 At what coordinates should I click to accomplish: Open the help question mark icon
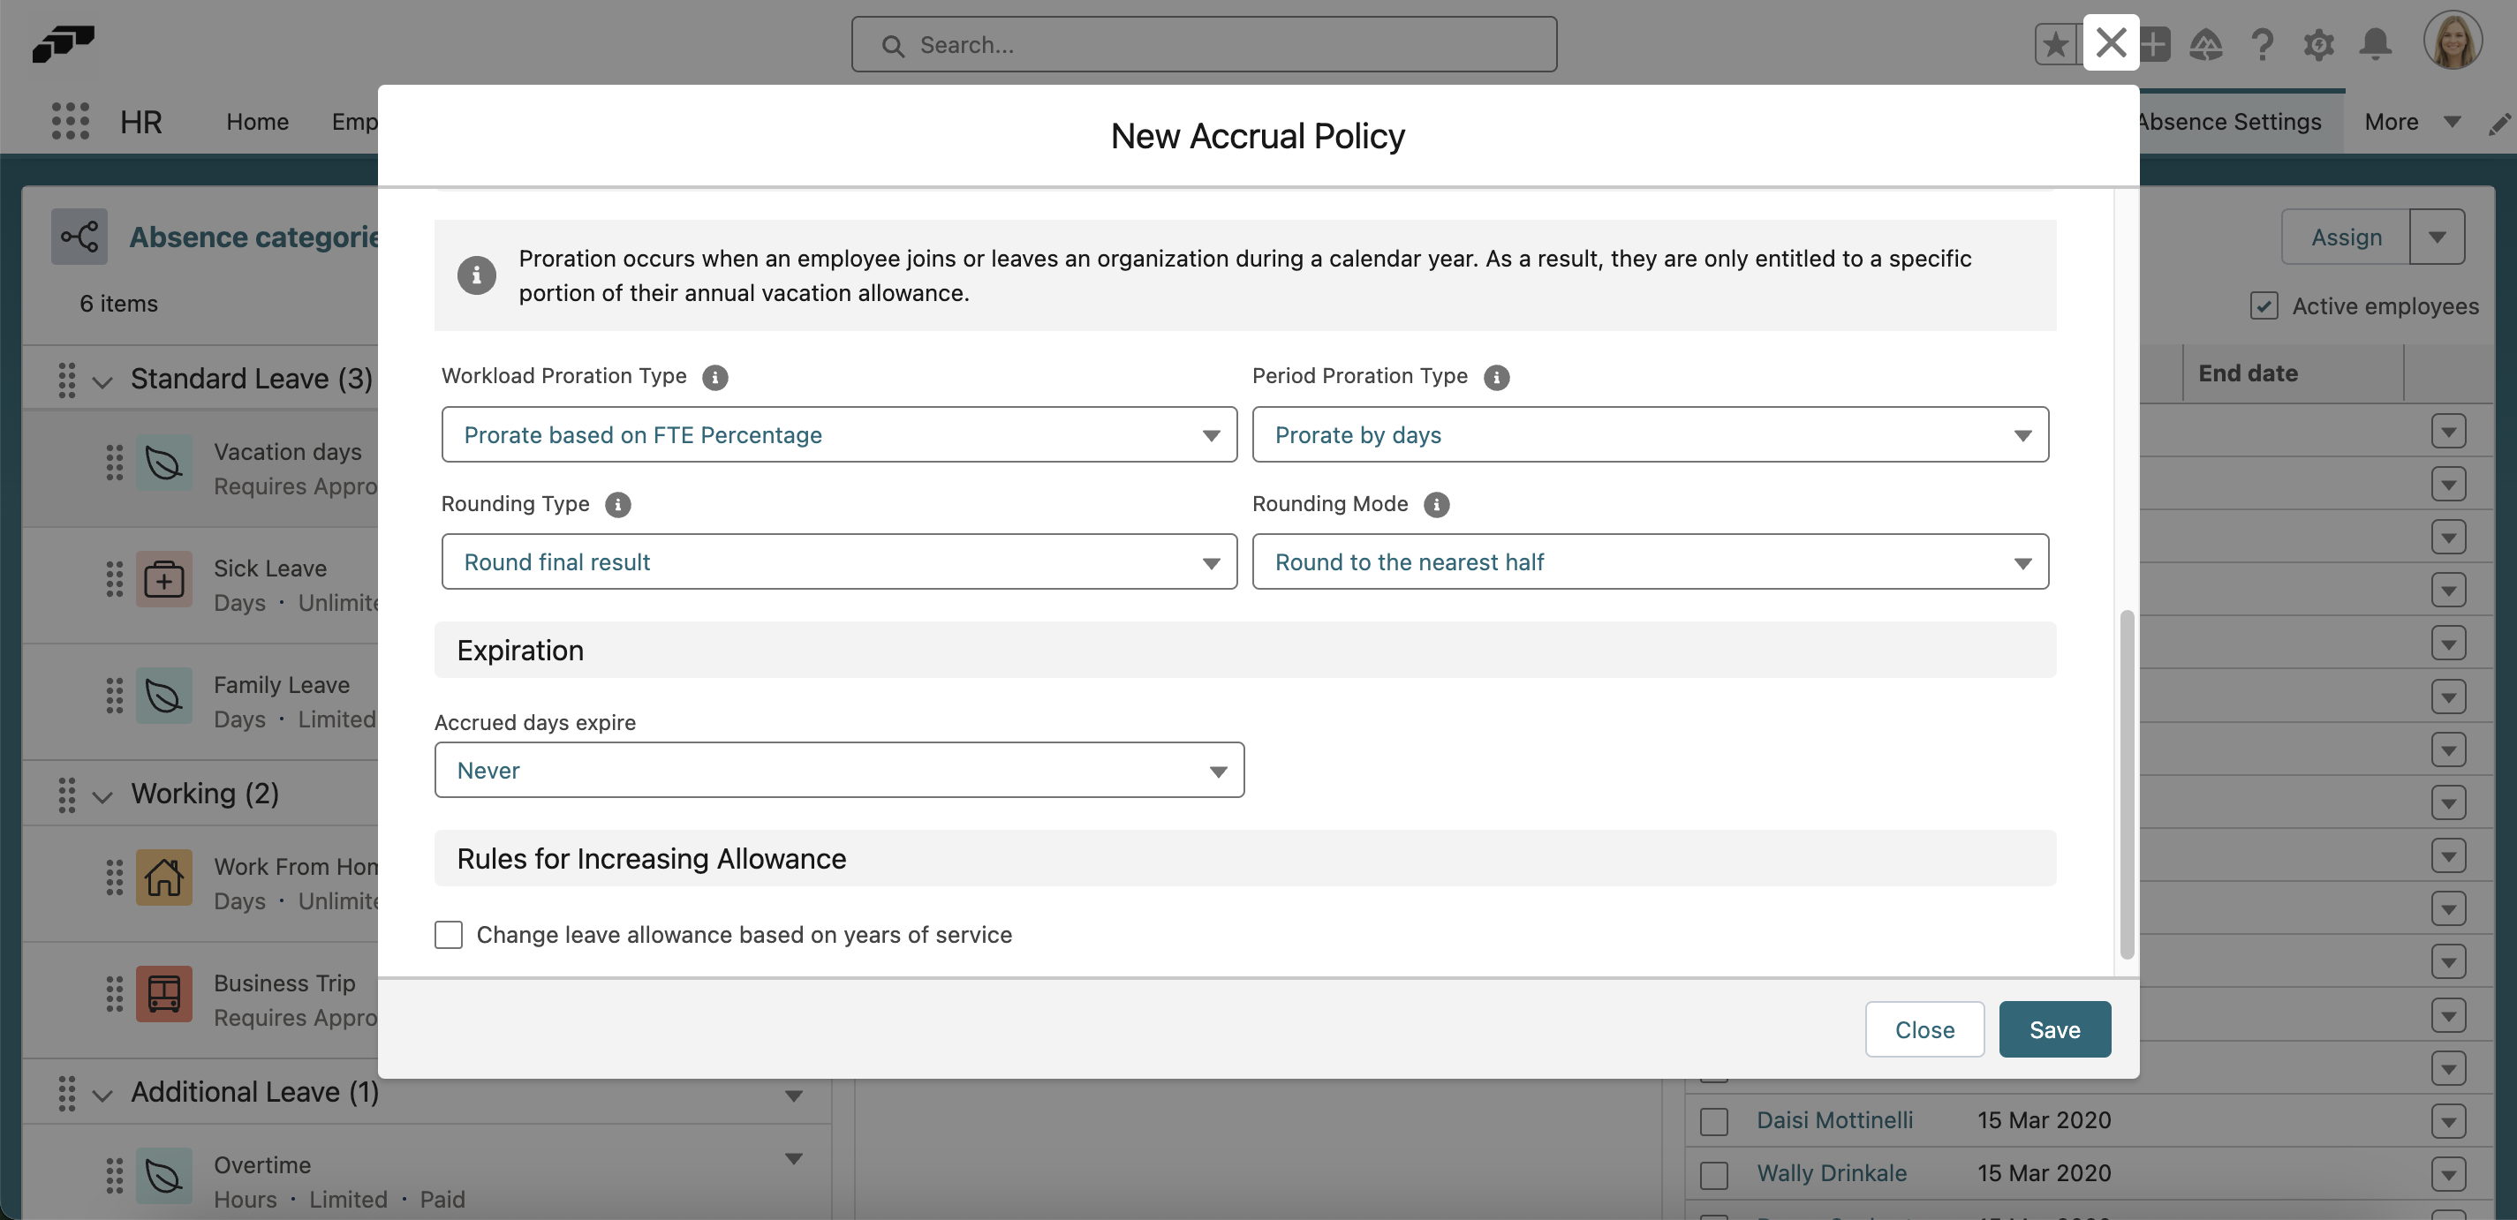tap(2262, 44)
